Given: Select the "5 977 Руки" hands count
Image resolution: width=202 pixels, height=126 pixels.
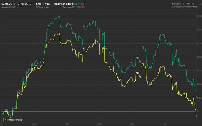Looking at the screenshot, I should (43, 4).
